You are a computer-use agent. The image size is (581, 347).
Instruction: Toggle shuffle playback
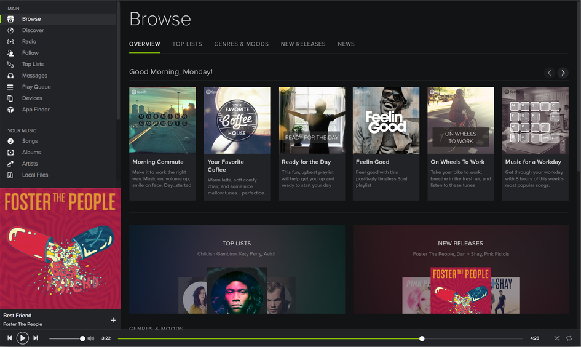[x=556, y=338]
